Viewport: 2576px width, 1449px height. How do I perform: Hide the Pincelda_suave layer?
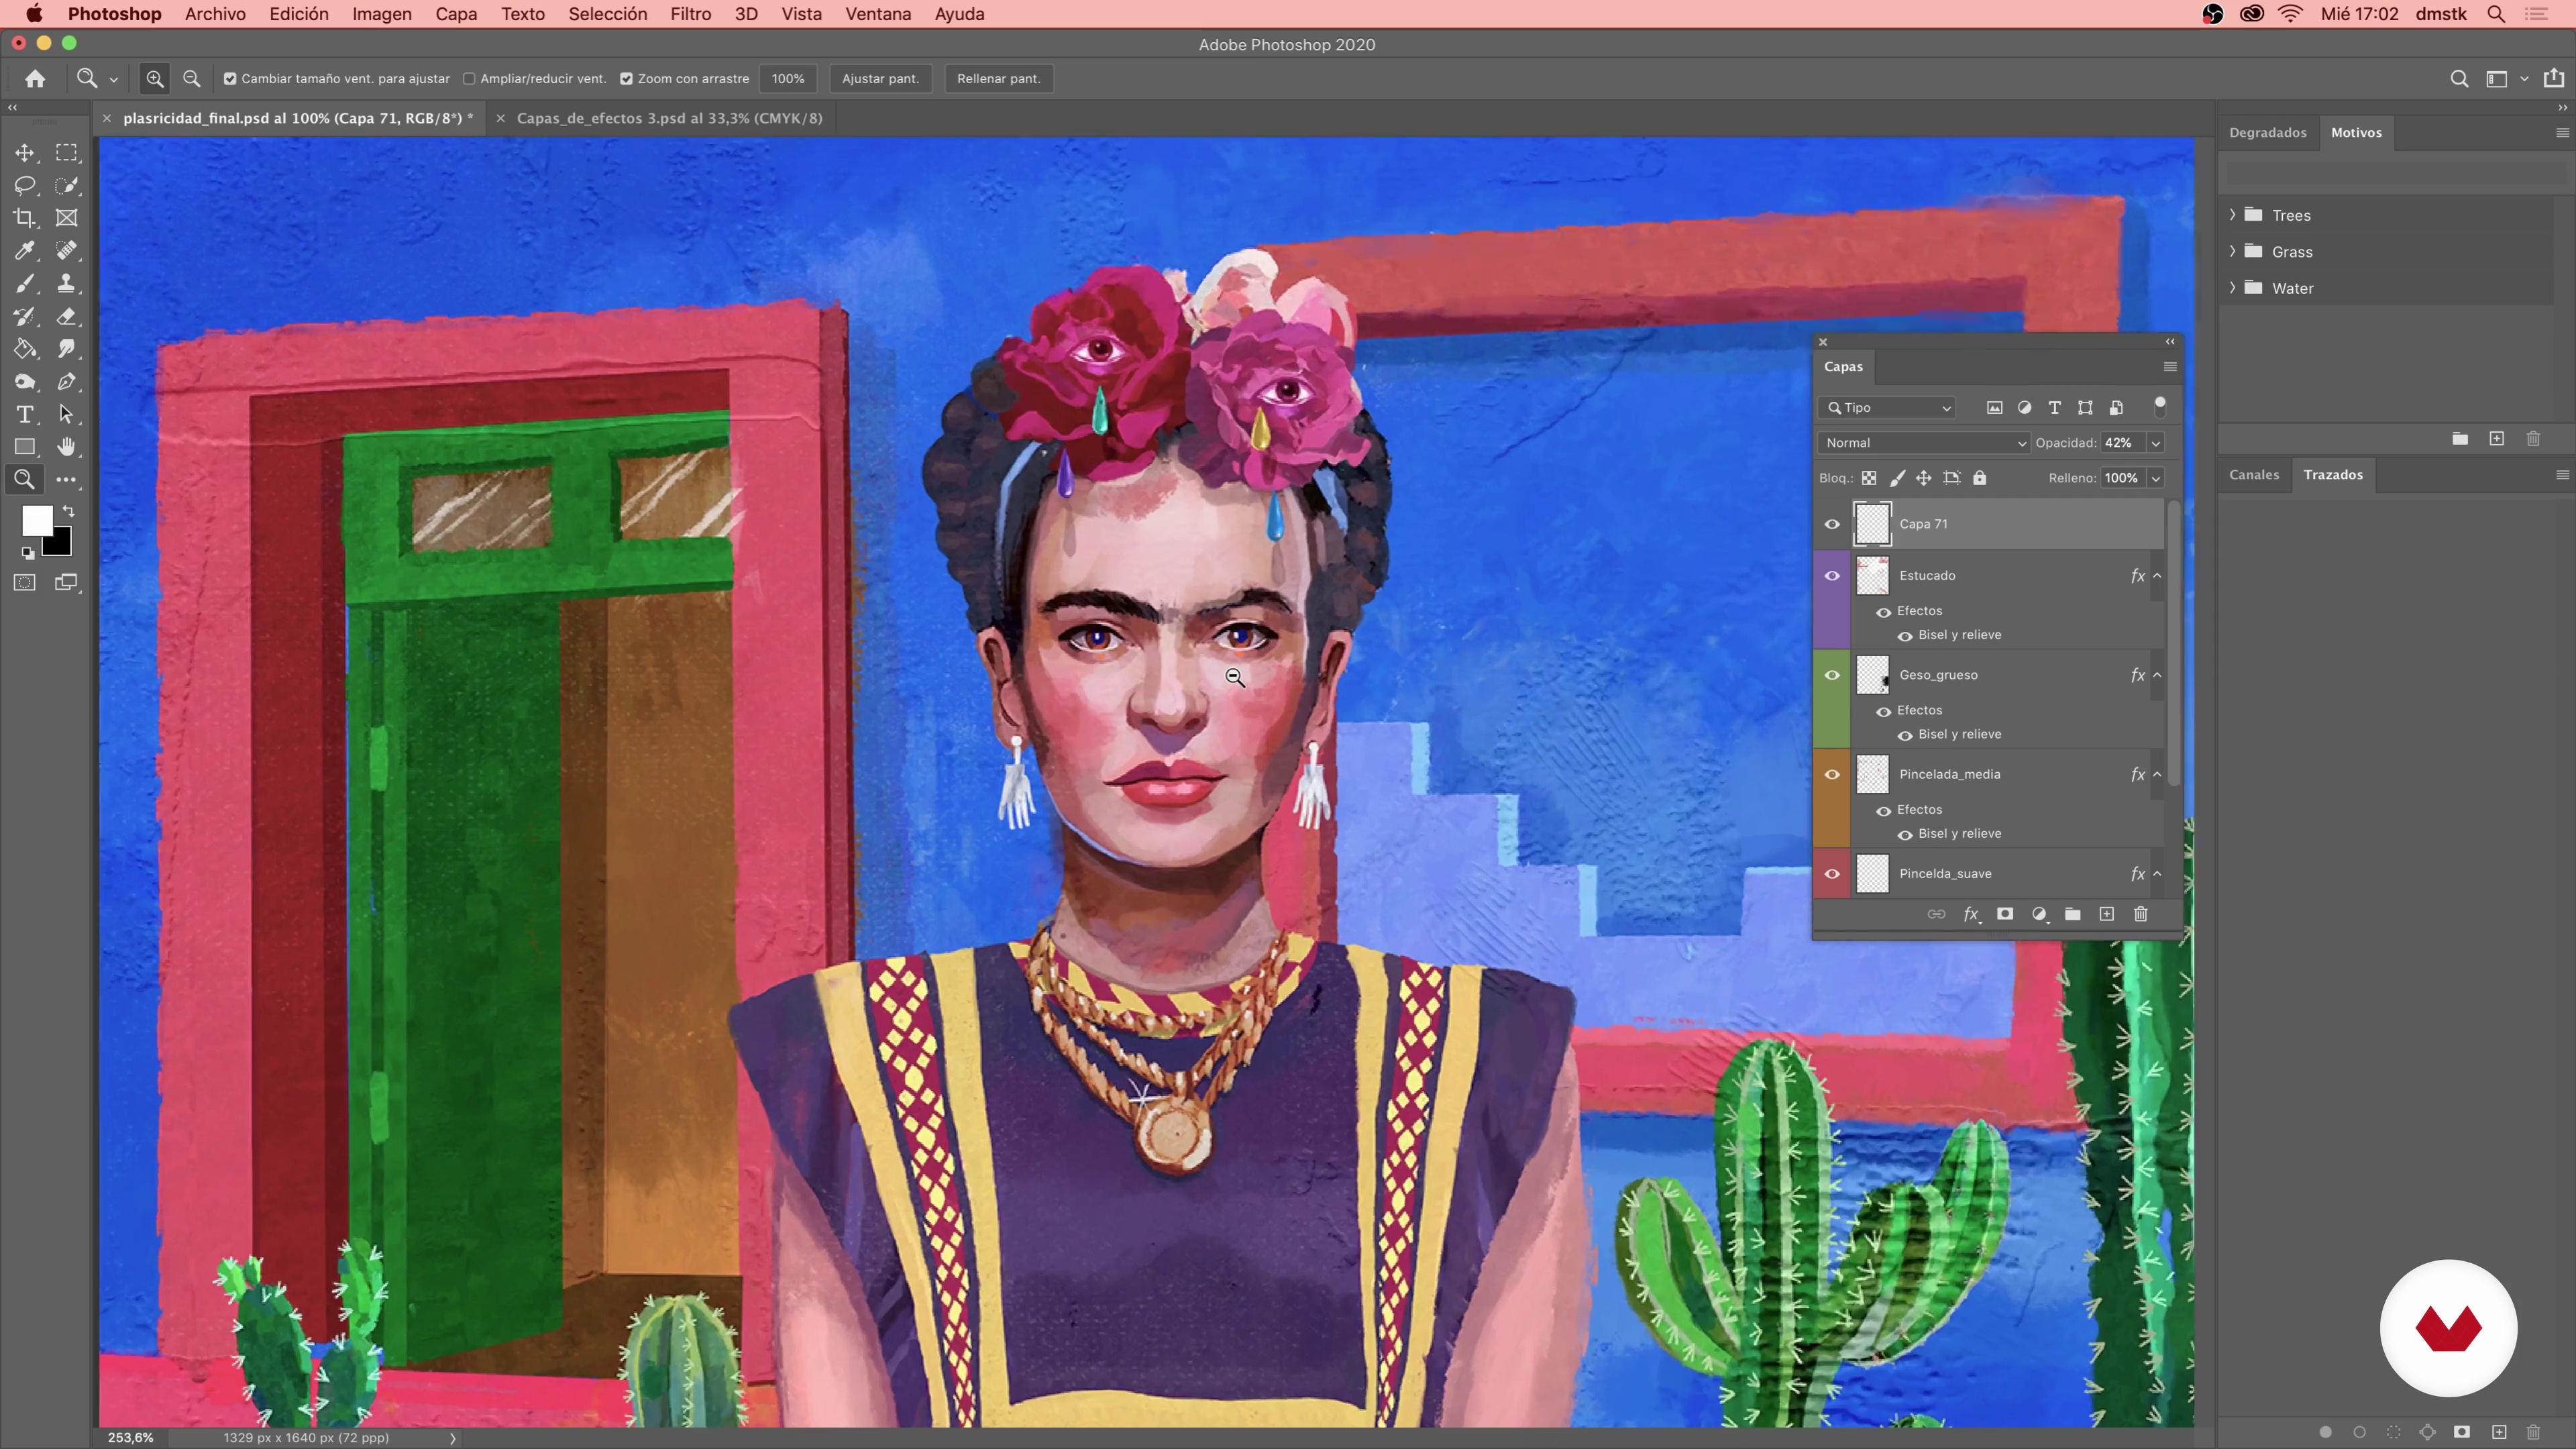1832,874
